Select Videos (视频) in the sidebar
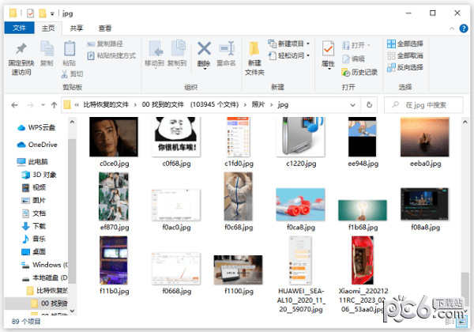Image resolution: width=474 pixels, height=332 pixels. coord(34,187)
